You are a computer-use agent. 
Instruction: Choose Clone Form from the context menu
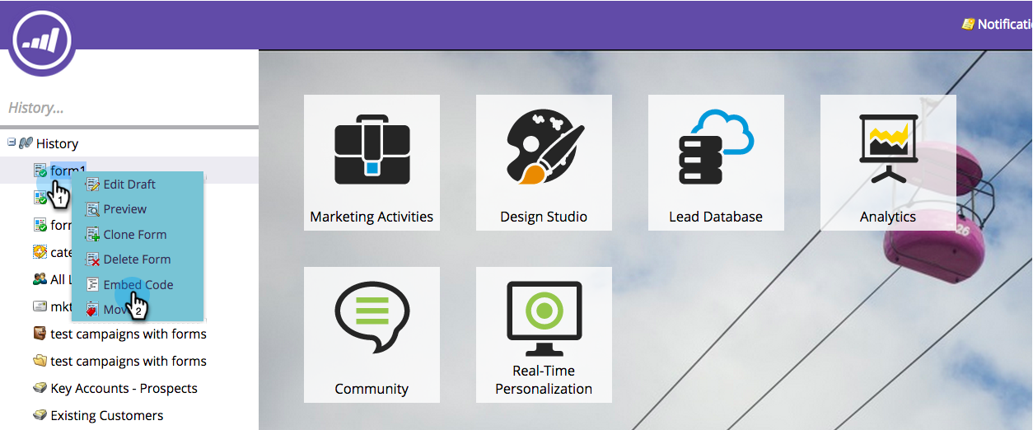coord(135,235)
